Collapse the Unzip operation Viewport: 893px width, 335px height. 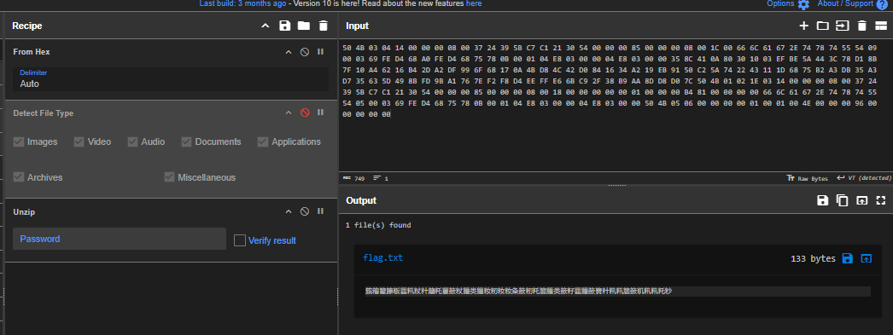[x=289, y=211]
